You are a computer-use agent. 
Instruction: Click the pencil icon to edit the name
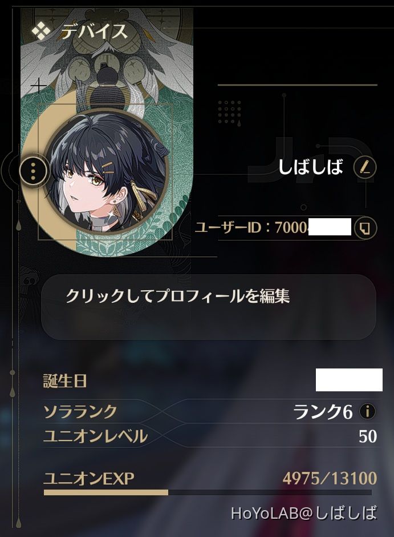pyautogui.click(x=364, y=167)
